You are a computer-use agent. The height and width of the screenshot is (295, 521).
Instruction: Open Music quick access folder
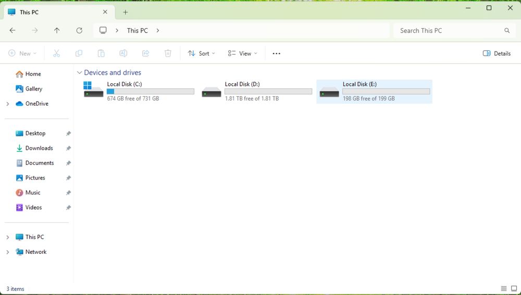[x=28, y=193]
